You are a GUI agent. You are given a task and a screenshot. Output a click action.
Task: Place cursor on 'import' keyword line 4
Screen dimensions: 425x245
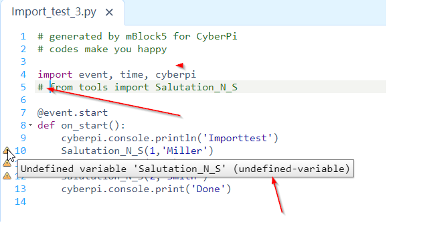pyautogui.click(x=55, y=74)
